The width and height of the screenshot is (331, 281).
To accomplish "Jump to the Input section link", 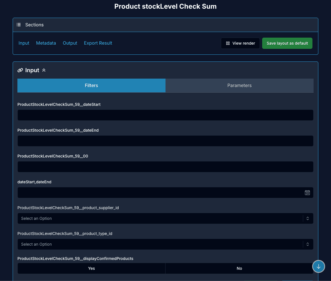I will (x=24, y=43).
